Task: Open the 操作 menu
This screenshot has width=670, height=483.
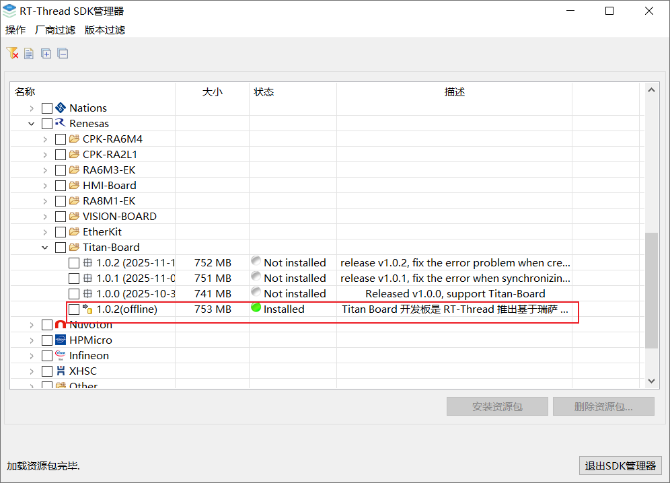Action: click(15, 30)
